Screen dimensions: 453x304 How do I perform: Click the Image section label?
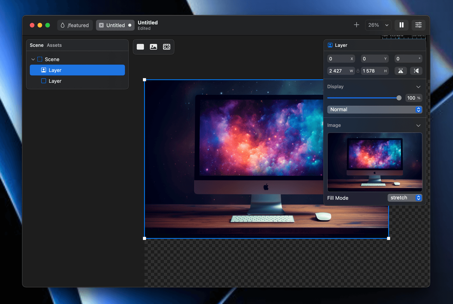[334, 126]
